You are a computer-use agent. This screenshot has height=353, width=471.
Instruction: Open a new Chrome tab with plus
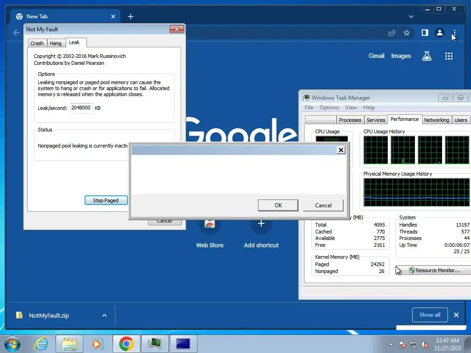pyautogui.click(x=130, y=17)
